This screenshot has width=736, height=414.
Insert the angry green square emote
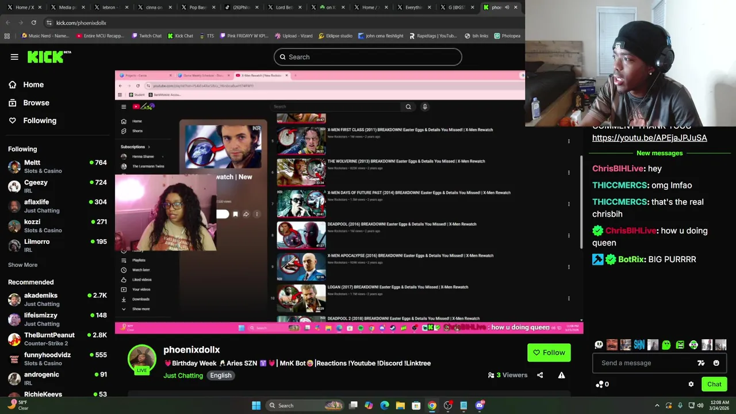680,345
